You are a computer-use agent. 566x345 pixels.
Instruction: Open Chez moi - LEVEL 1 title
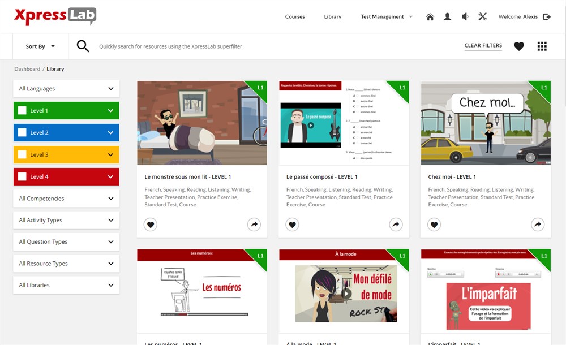pyautogui.click(x=452, y=177)
